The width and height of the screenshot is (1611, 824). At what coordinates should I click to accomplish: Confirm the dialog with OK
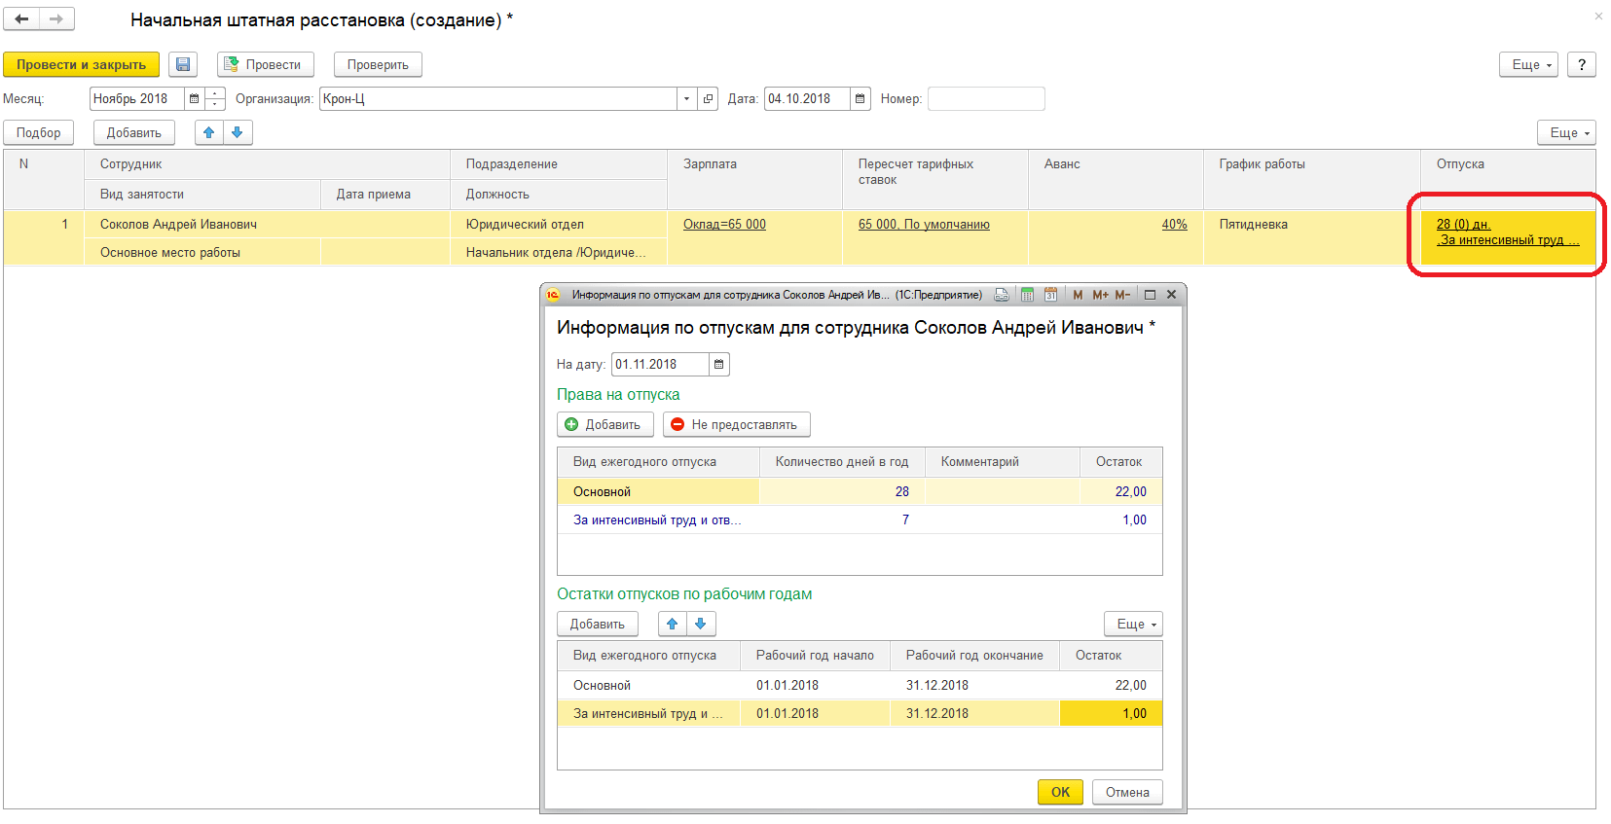(1059, 792)
